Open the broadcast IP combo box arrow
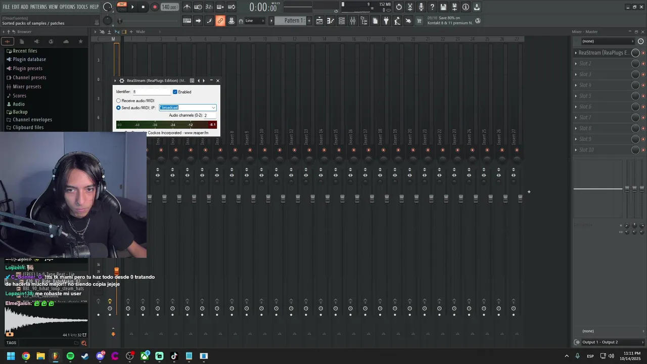The image size is (647, 364). point(213,108)
